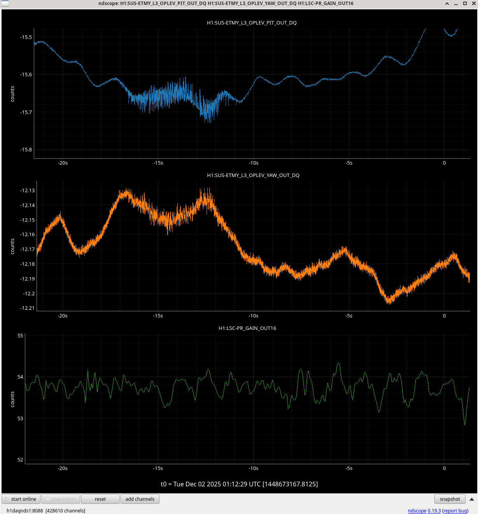Close the ndscope window
Screen dimensions: 478x514
473,4
